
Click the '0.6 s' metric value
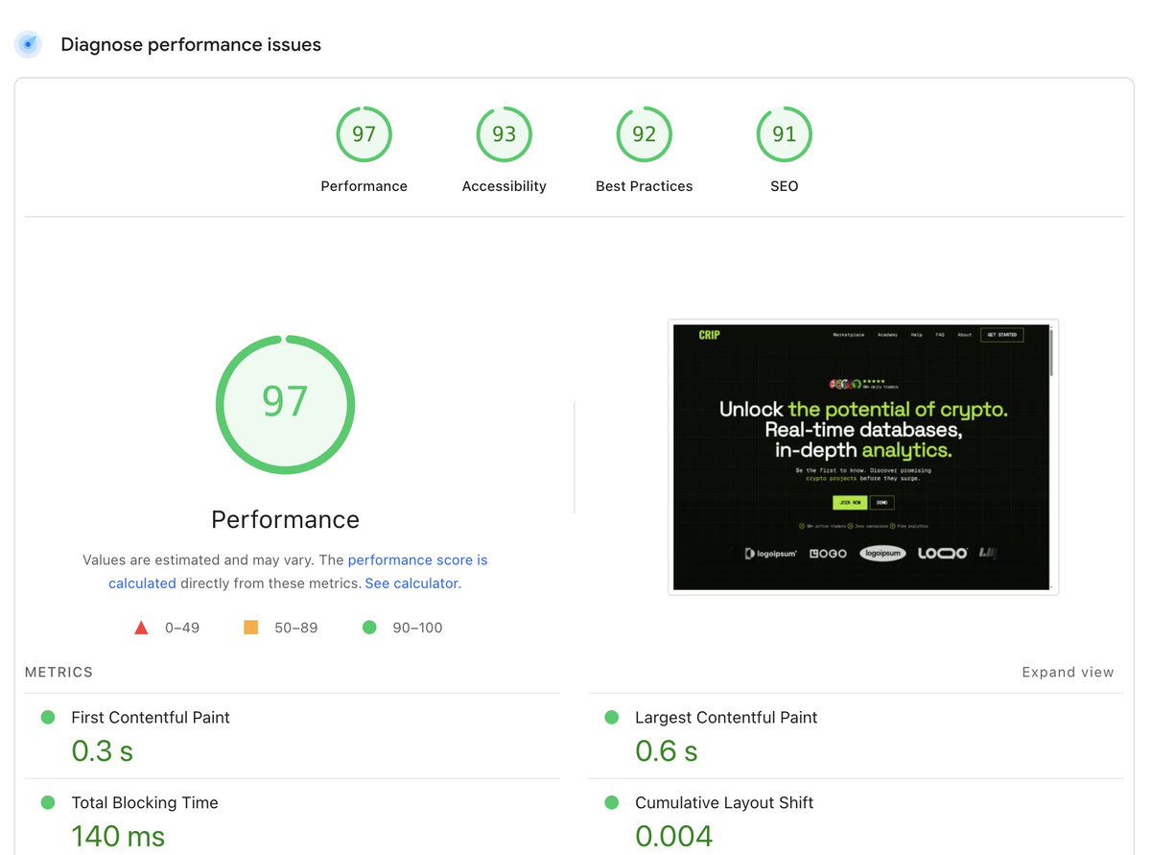click(x=666, y=750)
